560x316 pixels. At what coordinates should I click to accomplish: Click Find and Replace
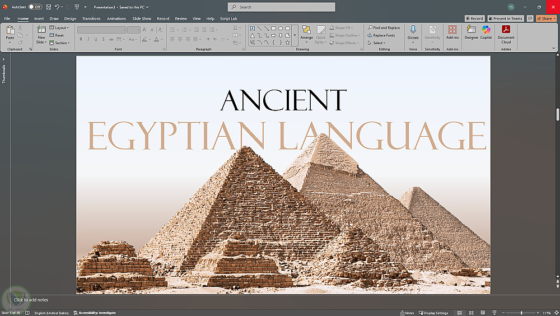tap(384, 27)
